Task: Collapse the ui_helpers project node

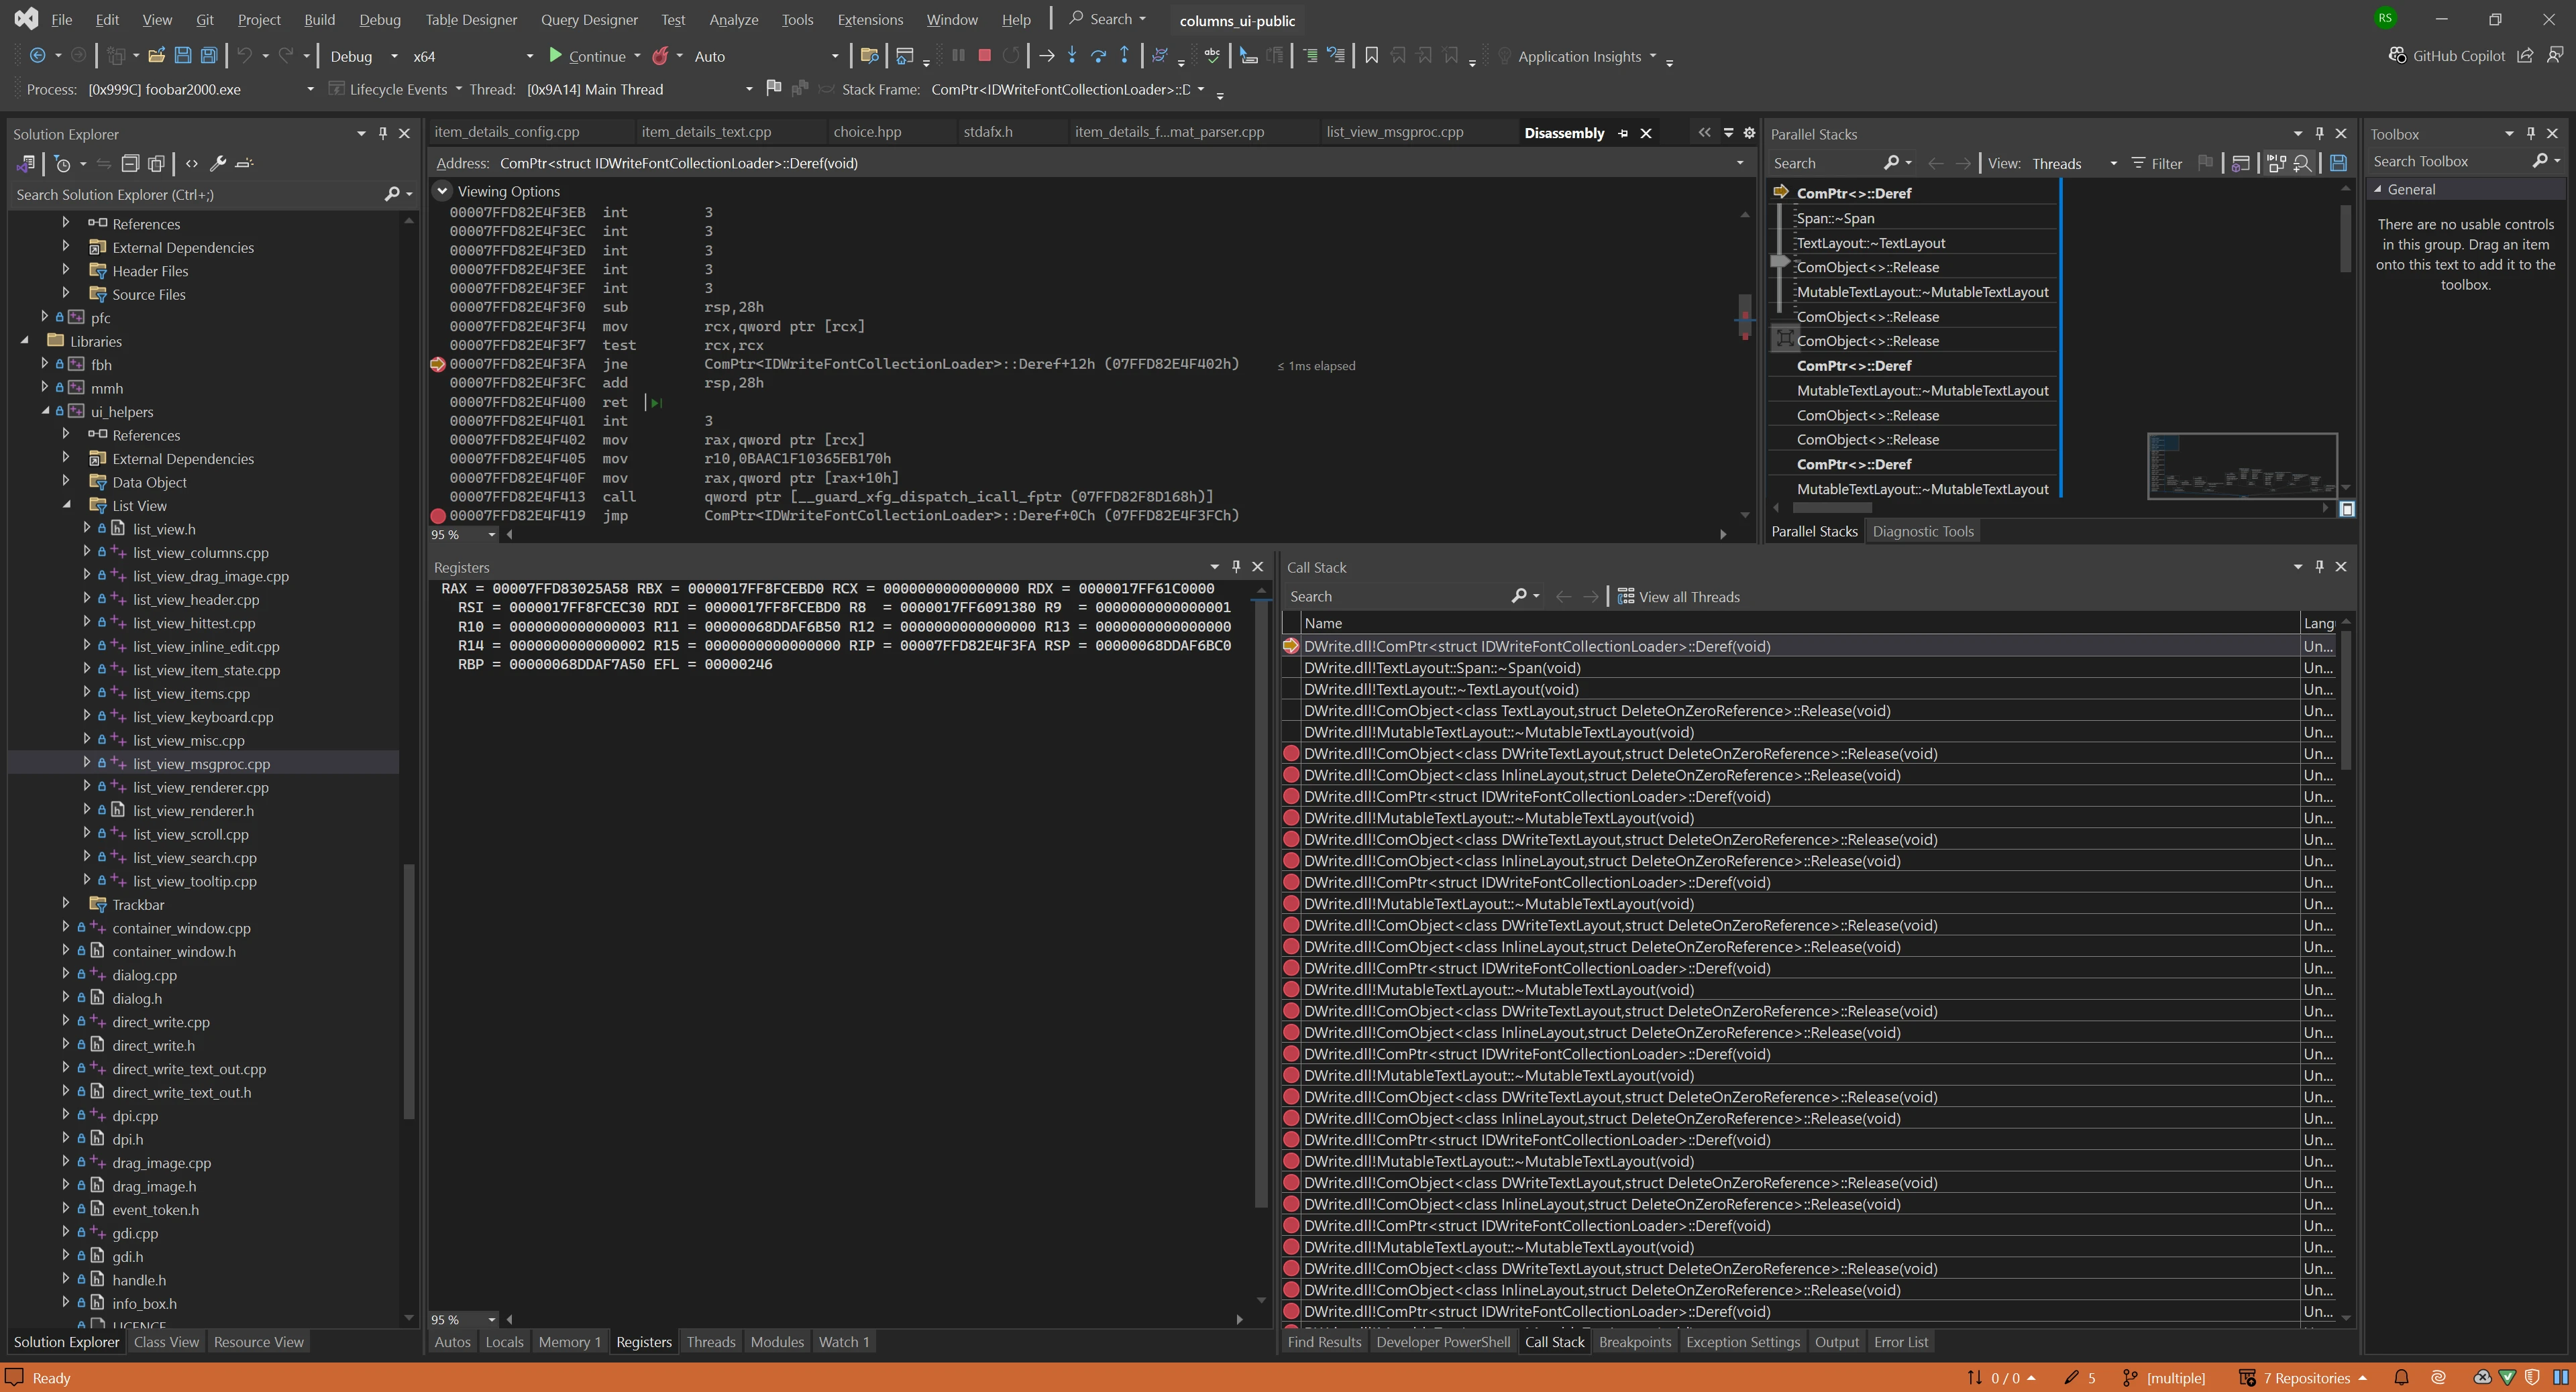Action: pos(46,411)
